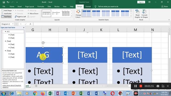Open the Name Box dropdown arrow
The width and height of the screenshot is (171, 96).
coord(13,24)
